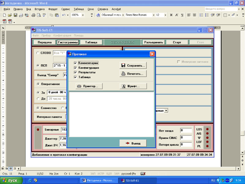Screen dimensions: 245x184
Task: Choose the До radio button
Action: (x=38, y=98)
